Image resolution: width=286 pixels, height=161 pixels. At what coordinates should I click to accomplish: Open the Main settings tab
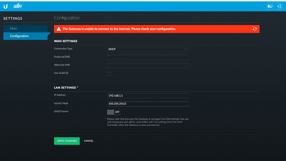pyautogui.click(x=25, y=29)
